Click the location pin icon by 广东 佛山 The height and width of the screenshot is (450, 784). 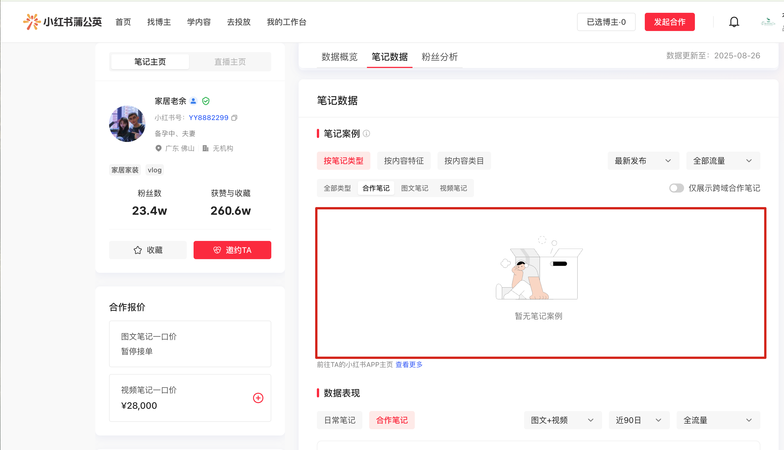(x=158, y=148)
